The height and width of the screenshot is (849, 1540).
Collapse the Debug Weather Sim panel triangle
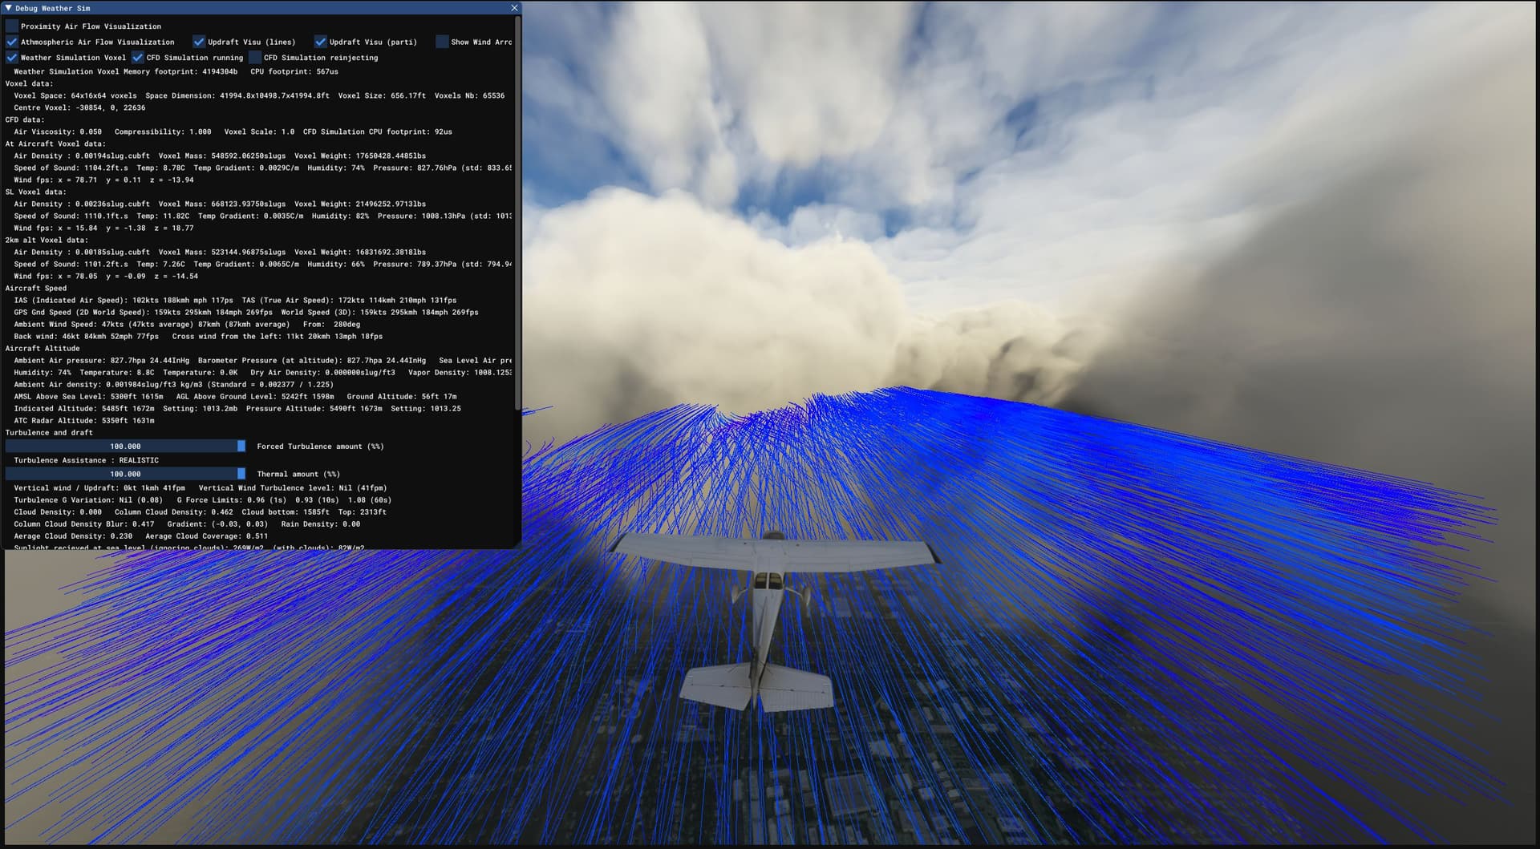9,8
